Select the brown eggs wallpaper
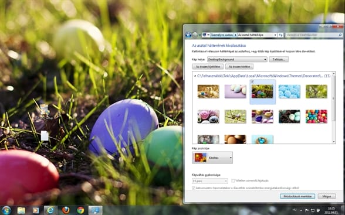This screenshot has height=215, width=345. [x=235, y=139]
